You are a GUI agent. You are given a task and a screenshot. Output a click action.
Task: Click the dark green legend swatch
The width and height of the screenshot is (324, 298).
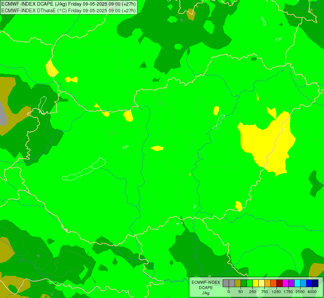[244, 283]
